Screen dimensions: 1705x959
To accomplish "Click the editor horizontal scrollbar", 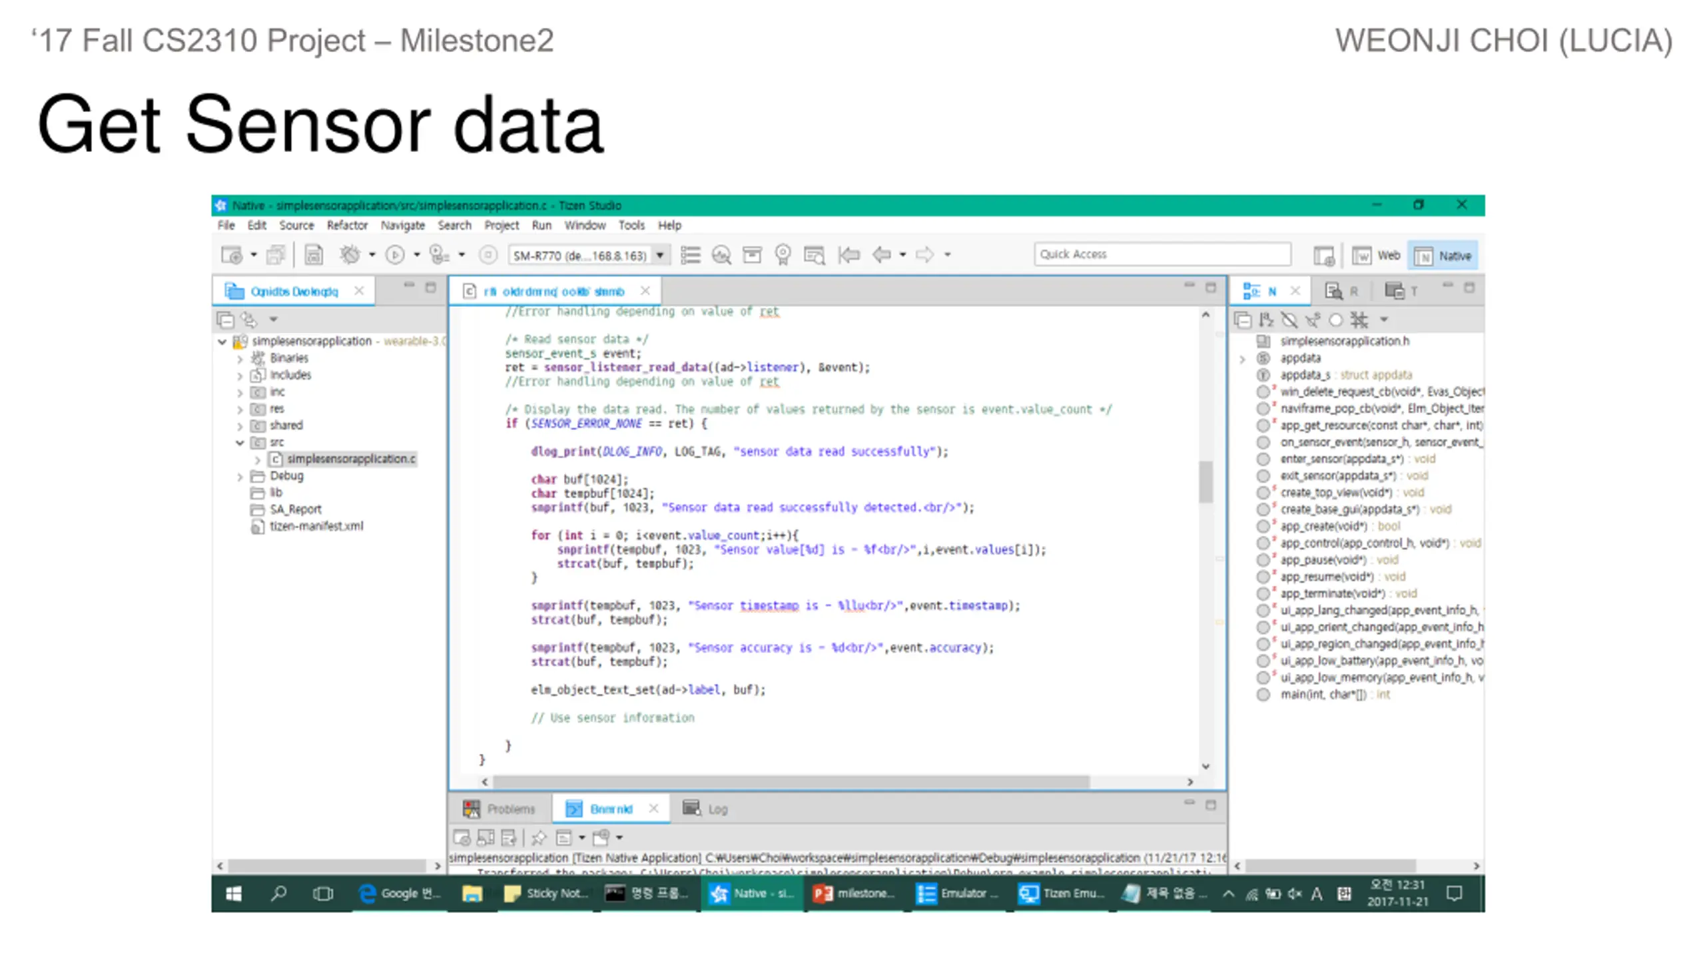I will [791, 782].
